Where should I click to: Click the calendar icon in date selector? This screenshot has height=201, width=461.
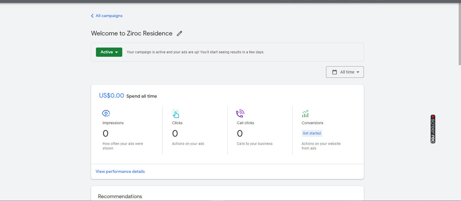[x=334, y=72]
